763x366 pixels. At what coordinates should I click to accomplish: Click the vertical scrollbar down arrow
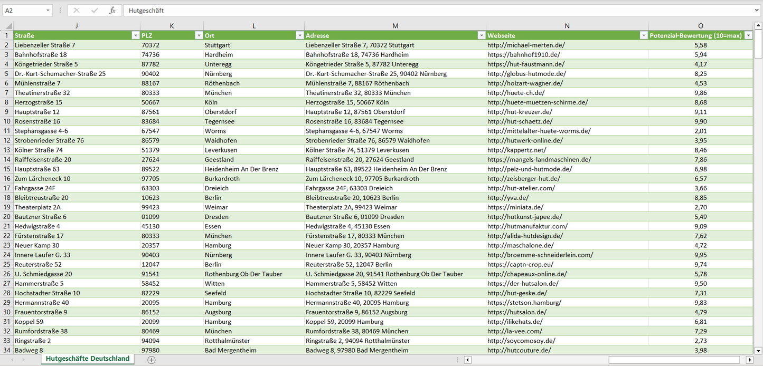coord(758,350)
